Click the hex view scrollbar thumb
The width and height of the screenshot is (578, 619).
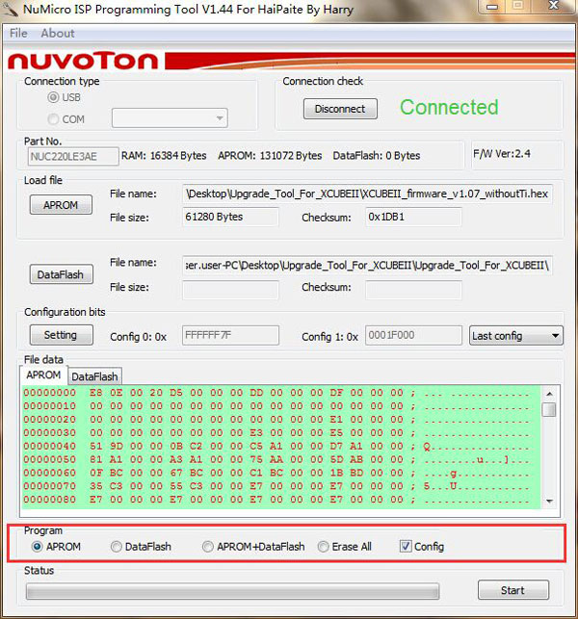[549, 409]
